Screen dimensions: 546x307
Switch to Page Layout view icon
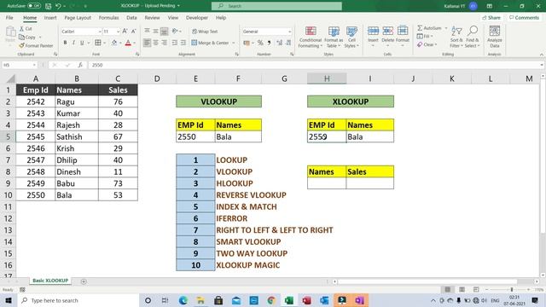click(x=462, y=290)
